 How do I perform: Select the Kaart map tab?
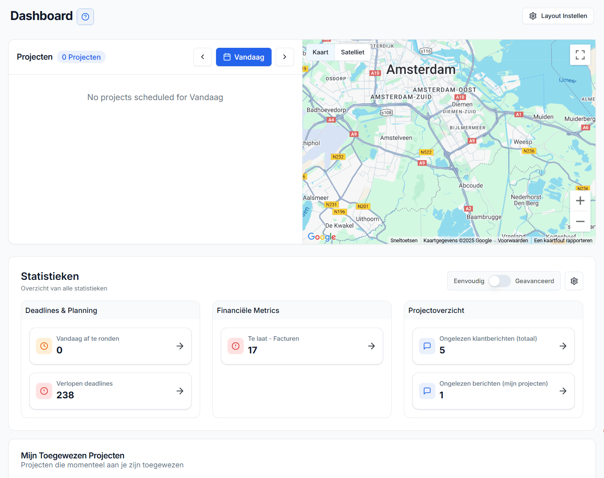[x=320, y=52]
